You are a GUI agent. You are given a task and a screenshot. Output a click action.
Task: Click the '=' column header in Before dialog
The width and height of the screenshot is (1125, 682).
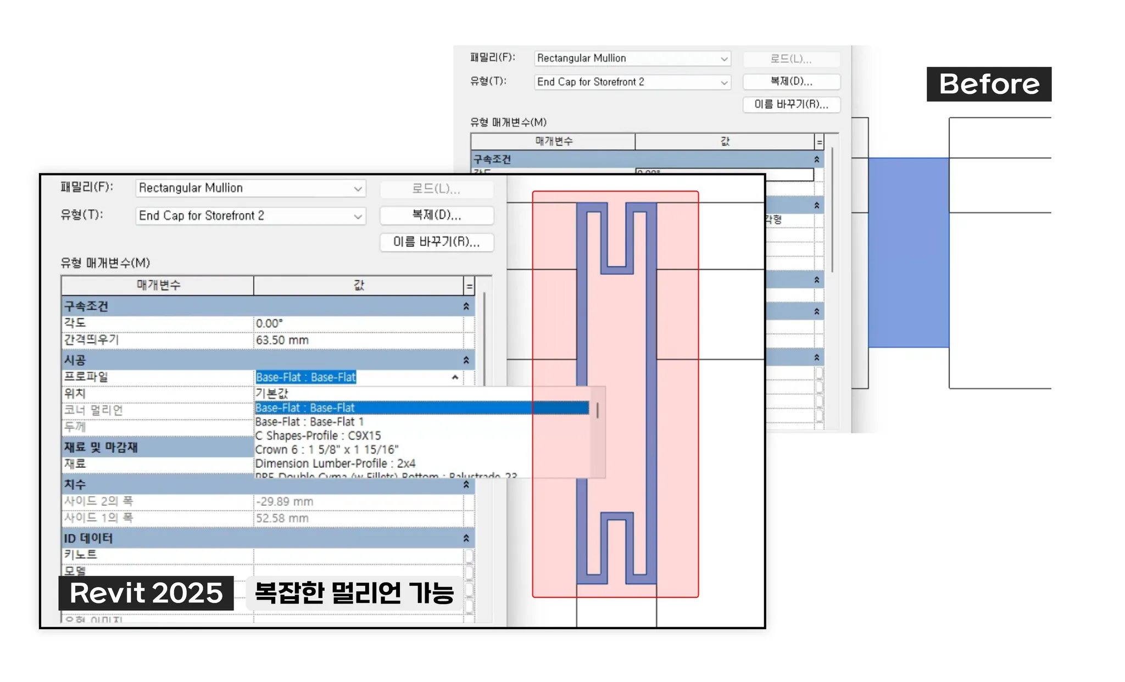(x=819, y=142)
